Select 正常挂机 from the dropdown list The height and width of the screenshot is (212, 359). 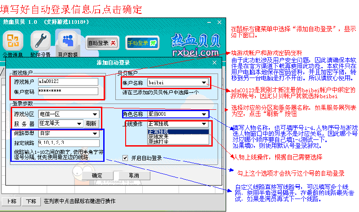(178, 132)
